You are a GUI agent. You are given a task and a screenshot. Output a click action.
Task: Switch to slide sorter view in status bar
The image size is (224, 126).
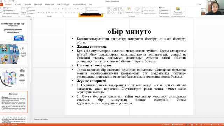(x=192, y=125)
